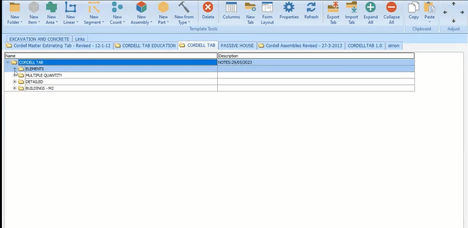Viewport: 468px width, 228px height.
Task: Click the Adjust down arrow
Action: [454, 20]
